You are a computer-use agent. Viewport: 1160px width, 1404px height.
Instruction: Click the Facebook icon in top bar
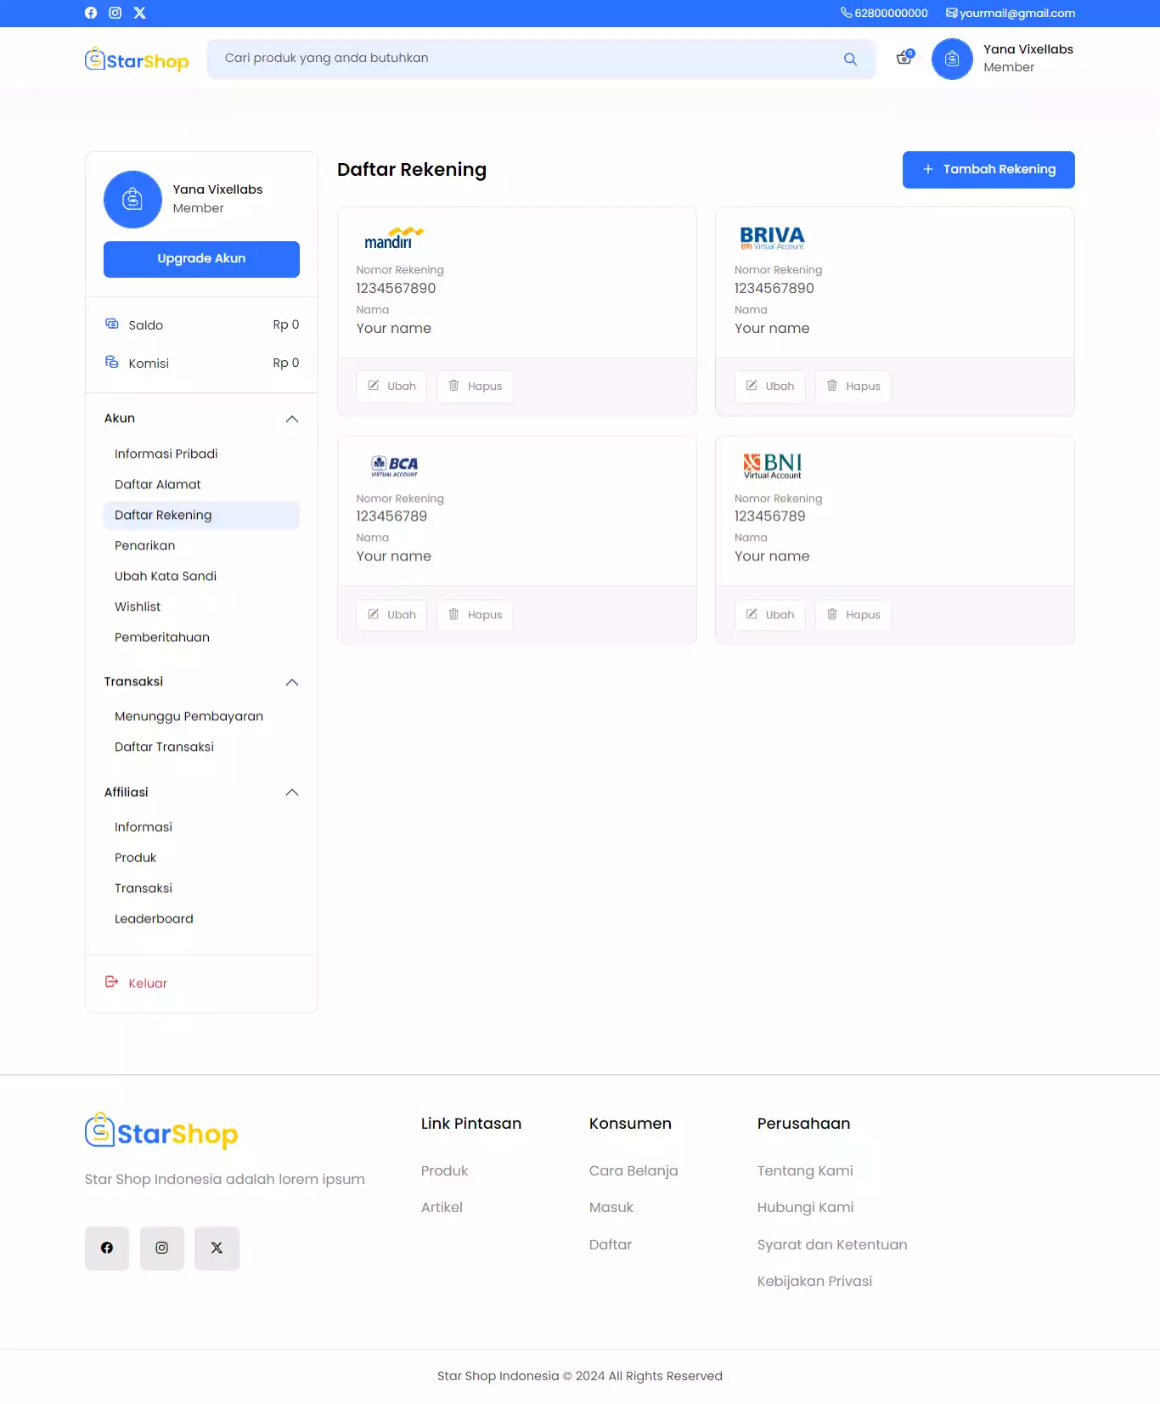point(91,13)
